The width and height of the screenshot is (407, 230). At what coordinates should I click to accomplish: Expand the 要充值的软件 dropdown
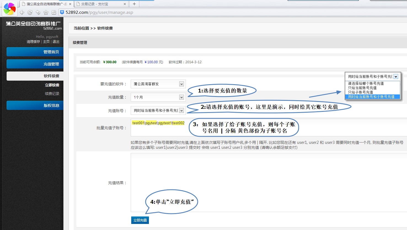158,84
